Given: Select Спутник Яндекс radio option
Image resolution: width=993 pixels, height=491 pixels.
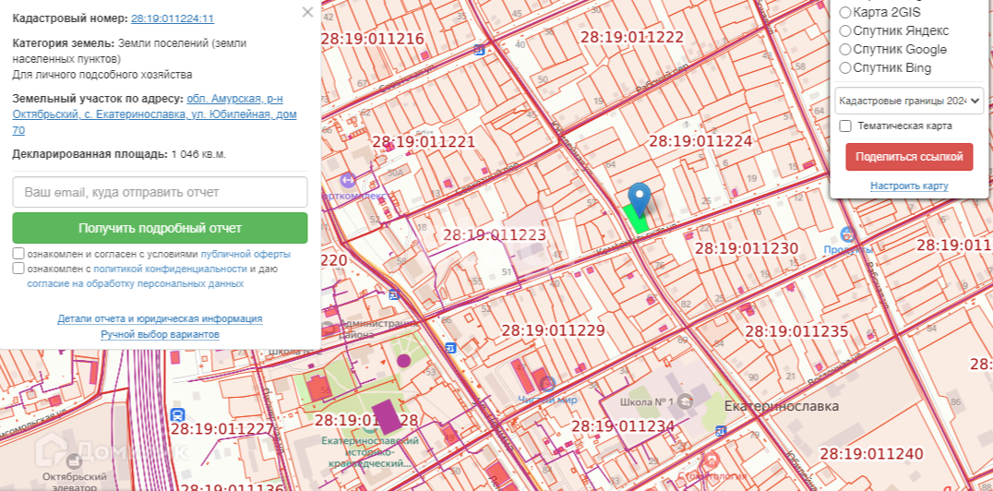Looking at the screenshot, I should point(844,30).
